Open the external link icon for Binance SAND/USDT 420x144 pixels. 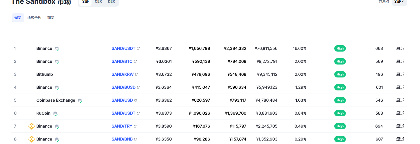pos(138,48)
